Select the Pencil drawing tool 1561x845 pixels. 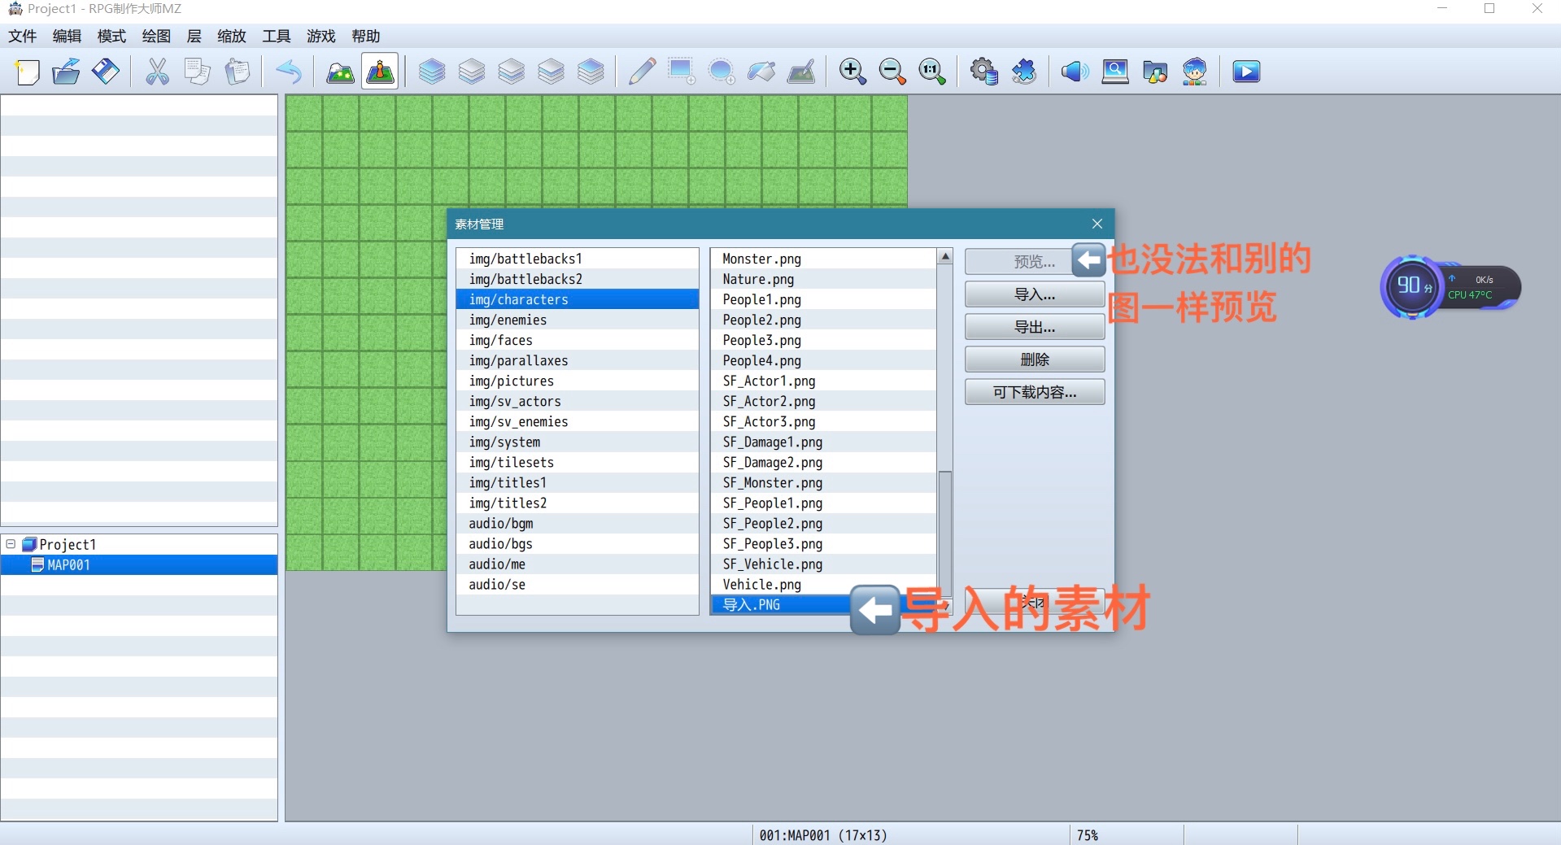[642, 72]
